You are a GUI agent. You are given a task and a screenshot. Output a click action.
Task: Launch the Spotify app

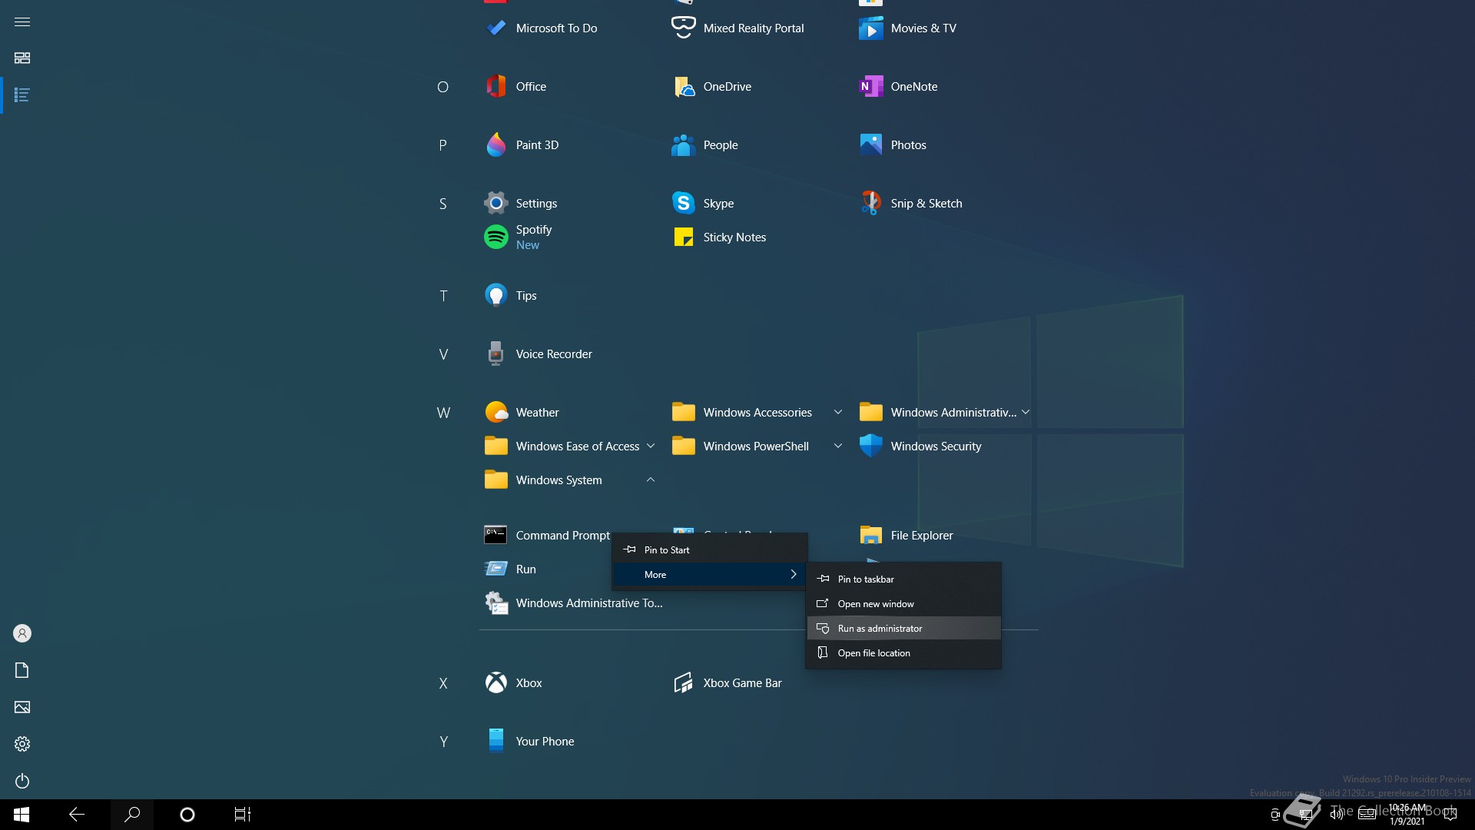519,237
